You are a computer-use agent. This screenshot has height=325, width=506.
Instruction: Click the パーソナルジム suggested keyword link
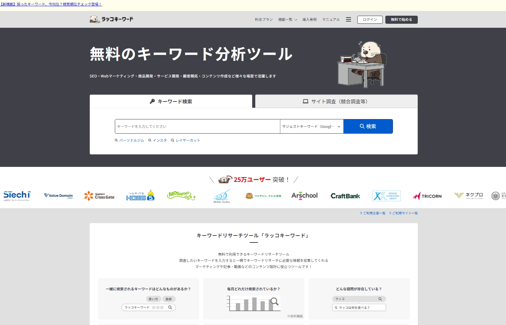[x=132, y=140]
